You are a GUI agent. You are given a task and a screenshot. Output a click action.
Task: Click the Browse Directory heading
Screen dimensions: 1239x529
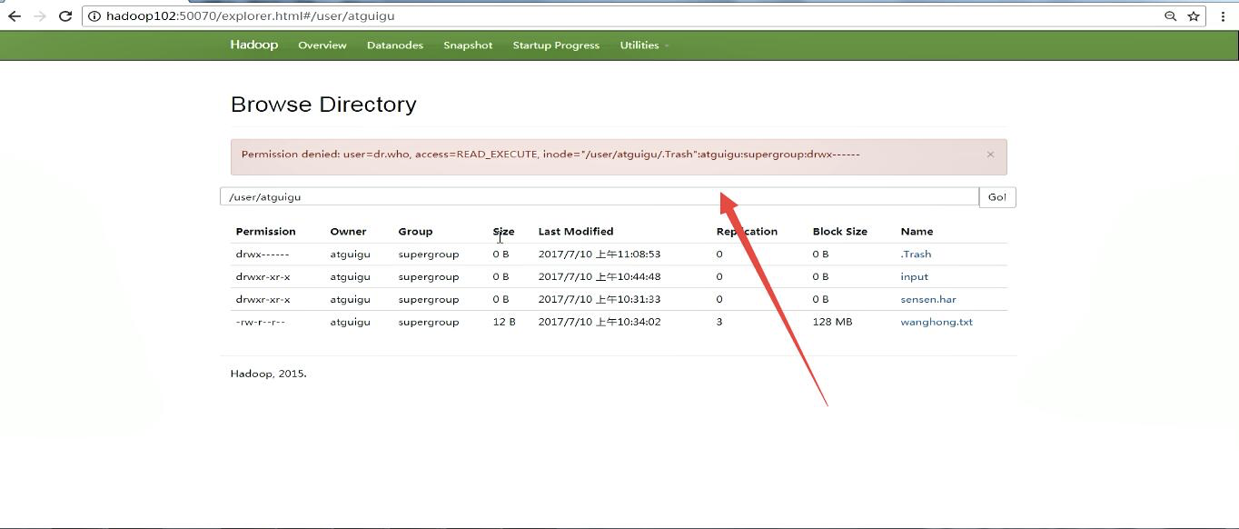(323, 105)
